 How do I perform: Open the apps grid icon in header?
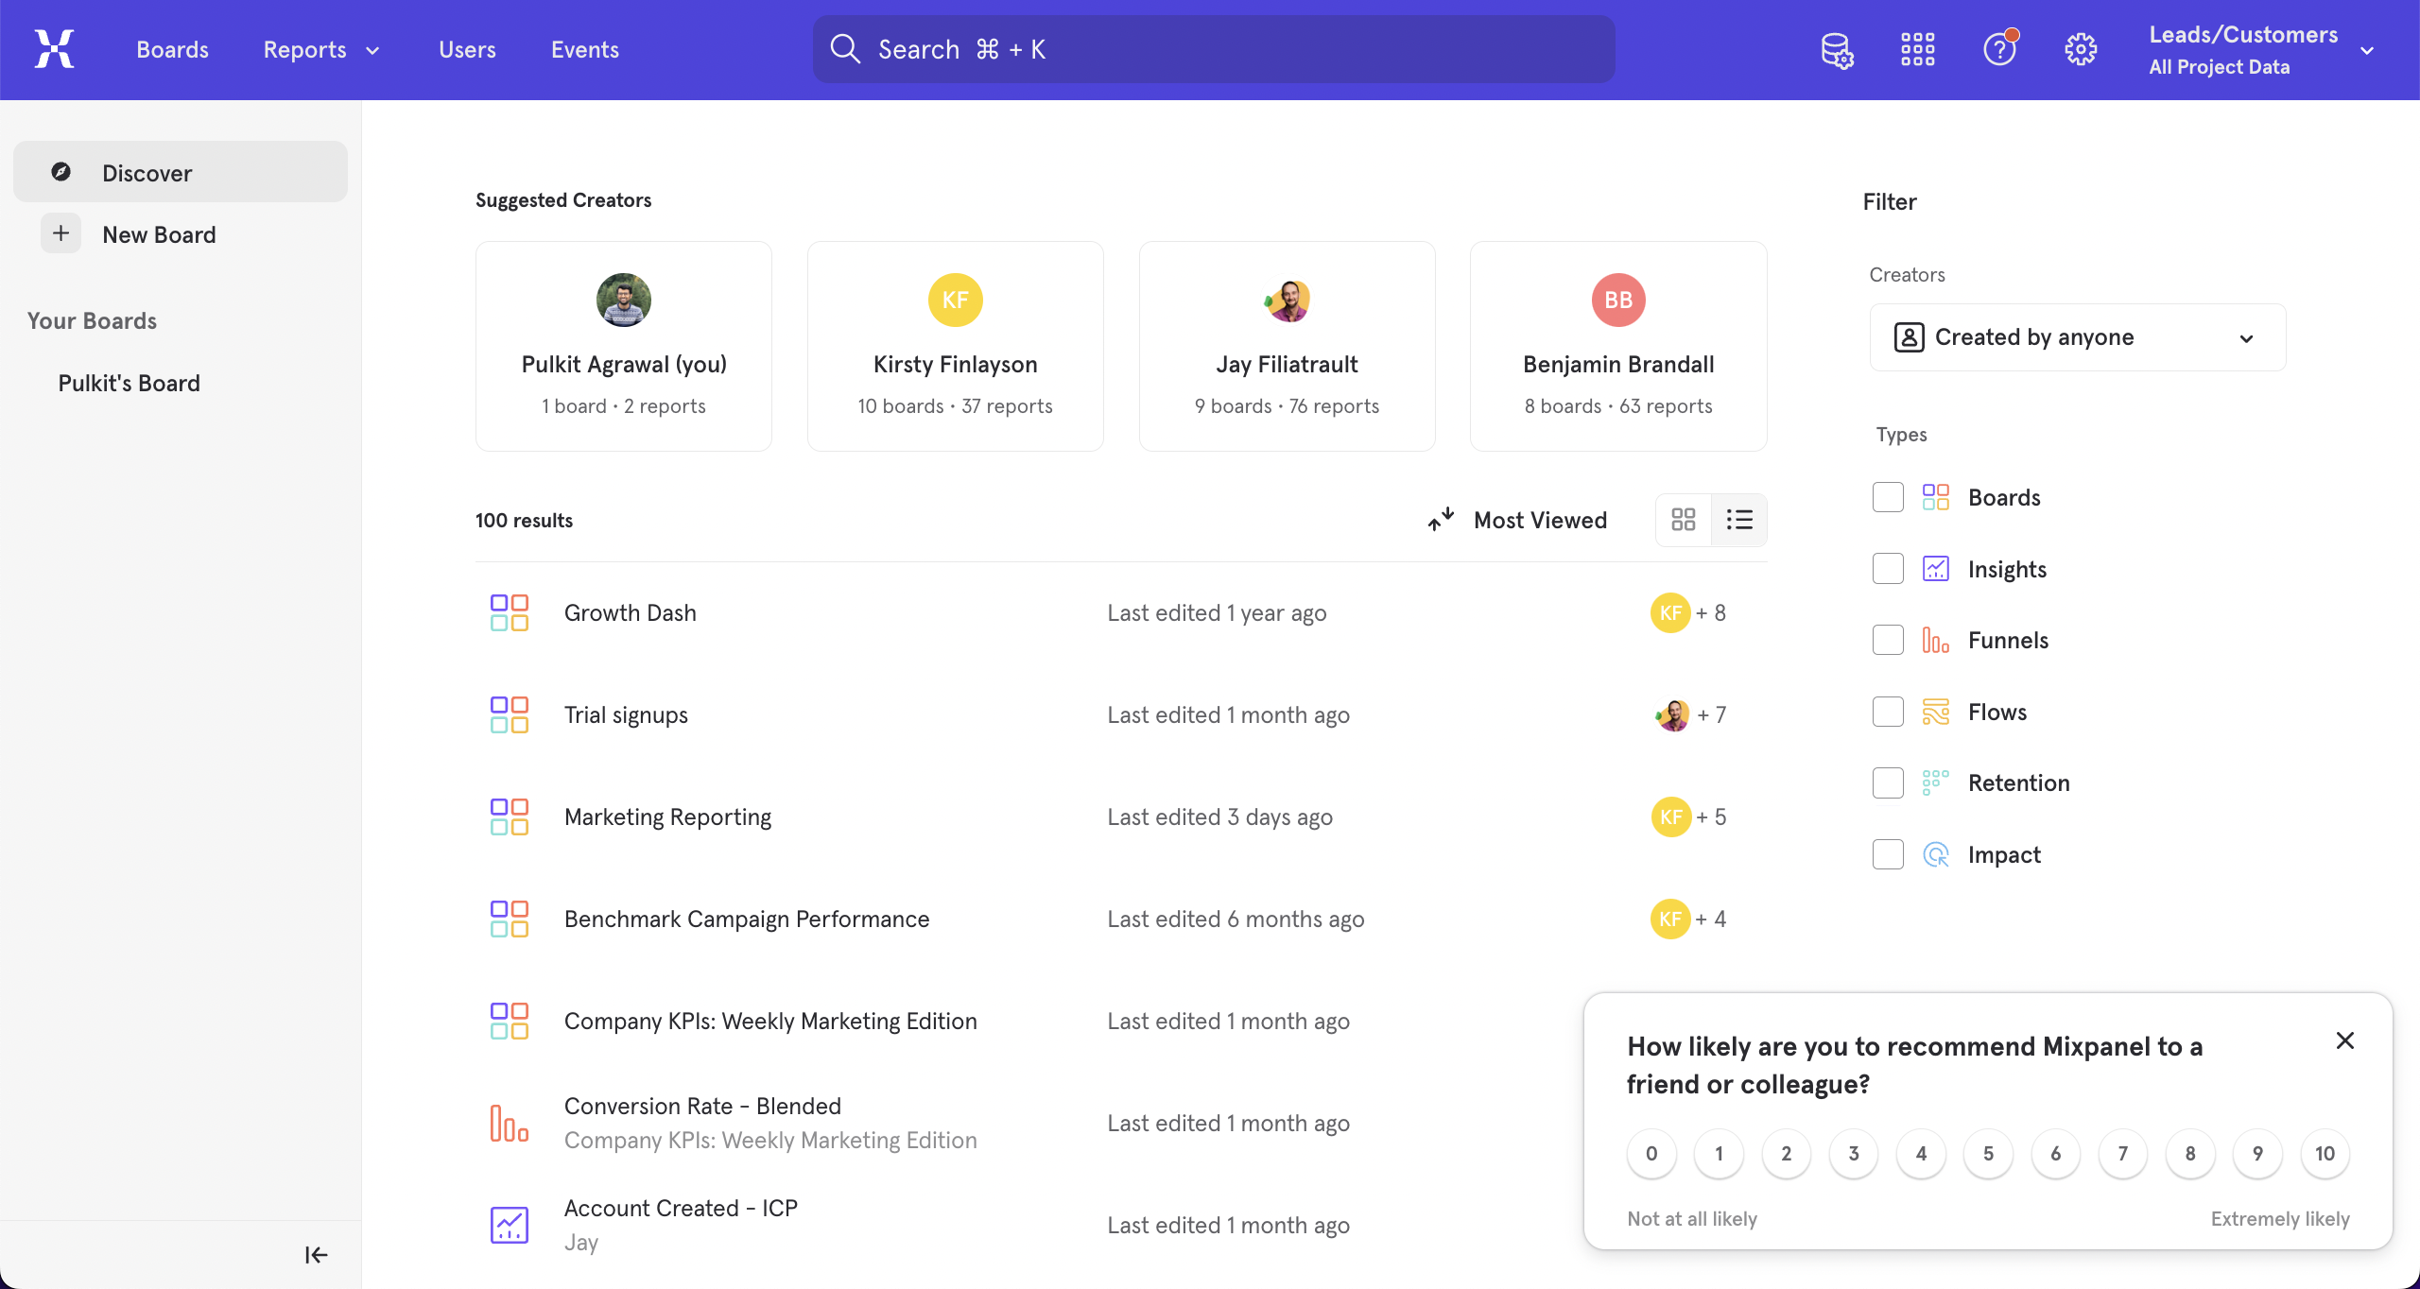click(1918, 49)
